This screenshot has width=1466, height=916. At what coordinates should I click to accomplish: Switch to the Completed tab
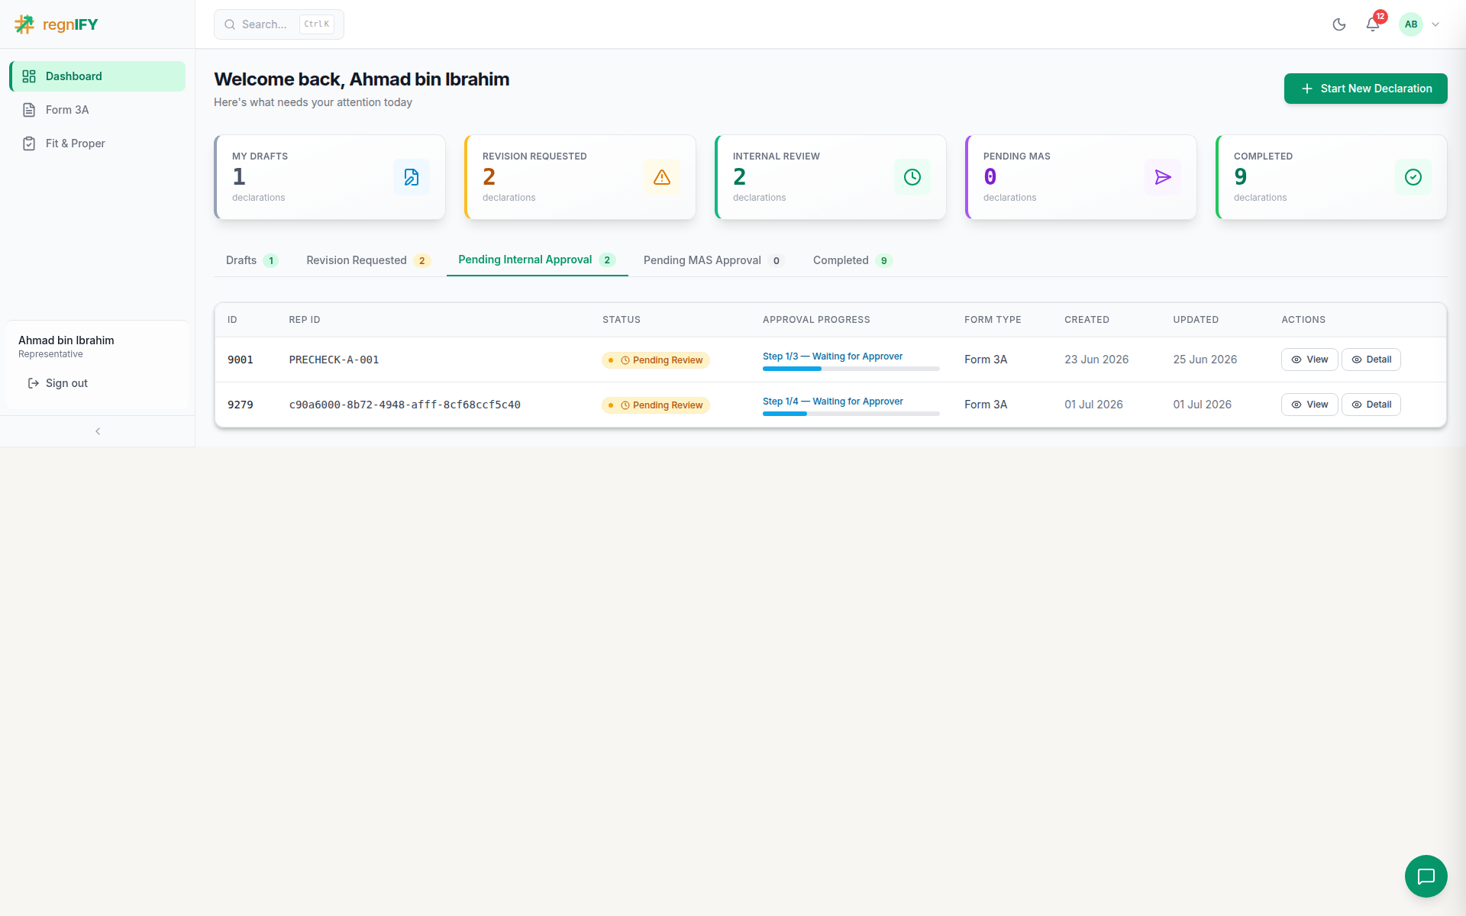853,260
